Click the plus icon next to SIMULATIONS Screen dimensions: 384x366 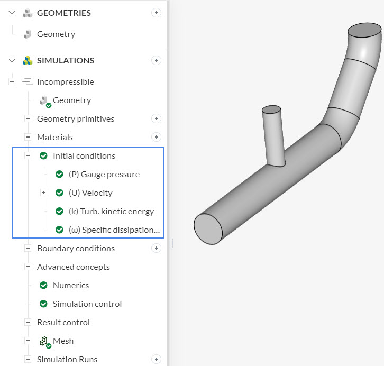tap(156, 60)
